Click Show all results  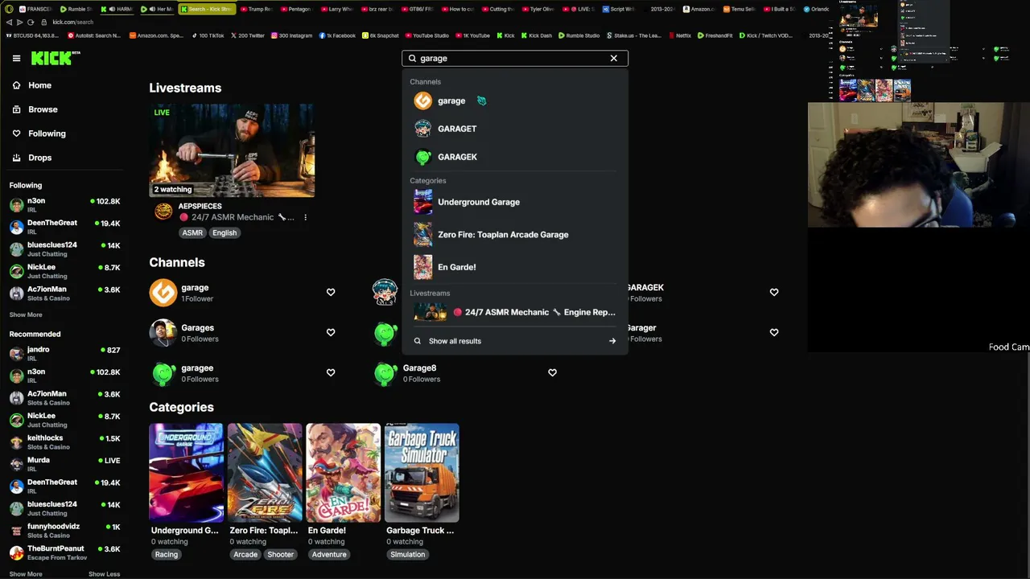[x=455, y=341]
